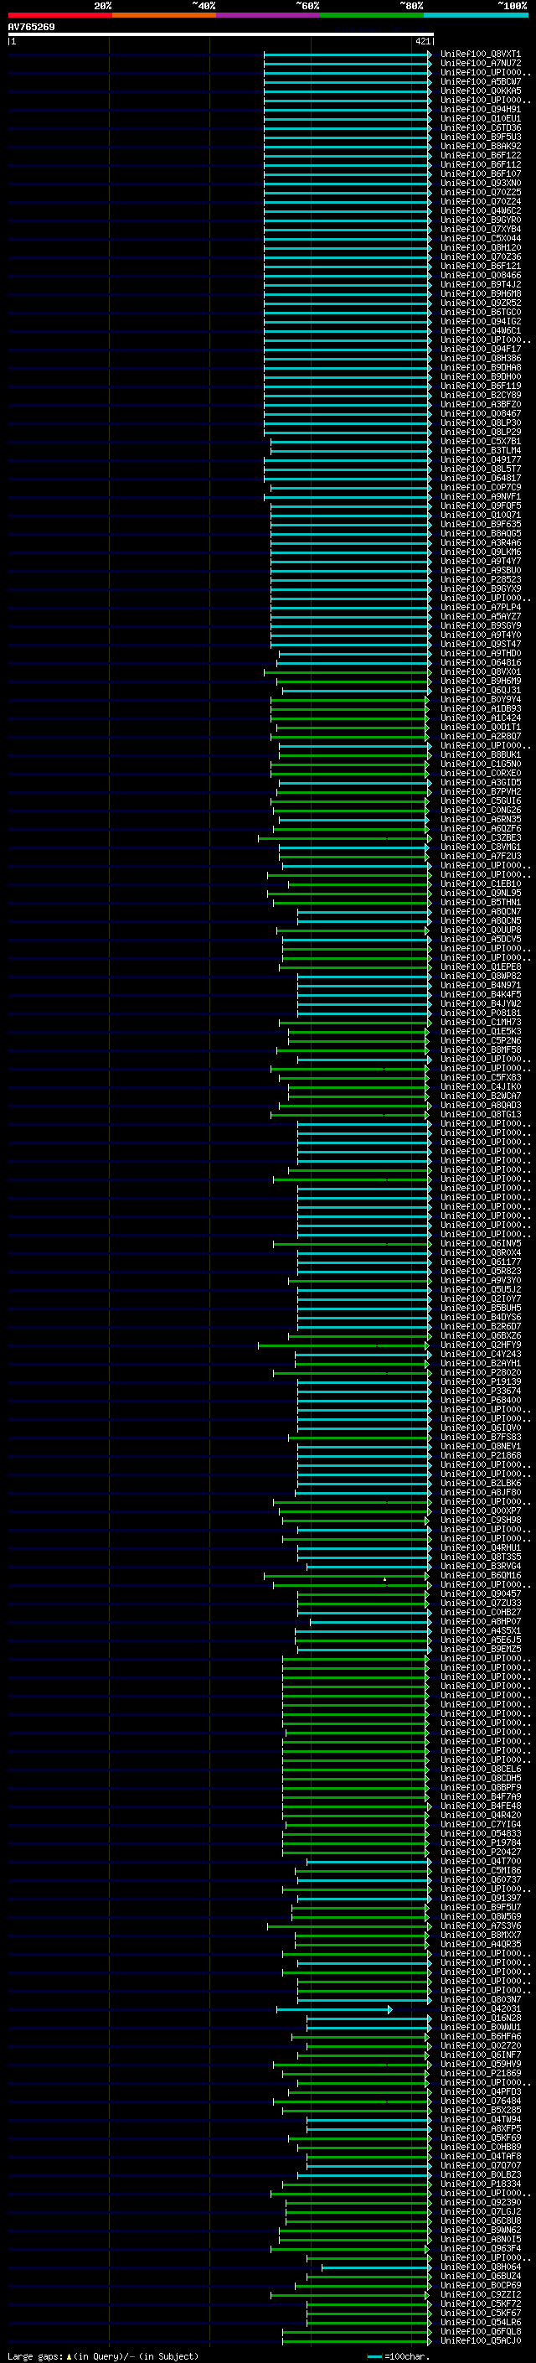Select the UniRef100_Q4TW94 label
This screenshot has height=2363, width=536.
[x=480, y=2119]
